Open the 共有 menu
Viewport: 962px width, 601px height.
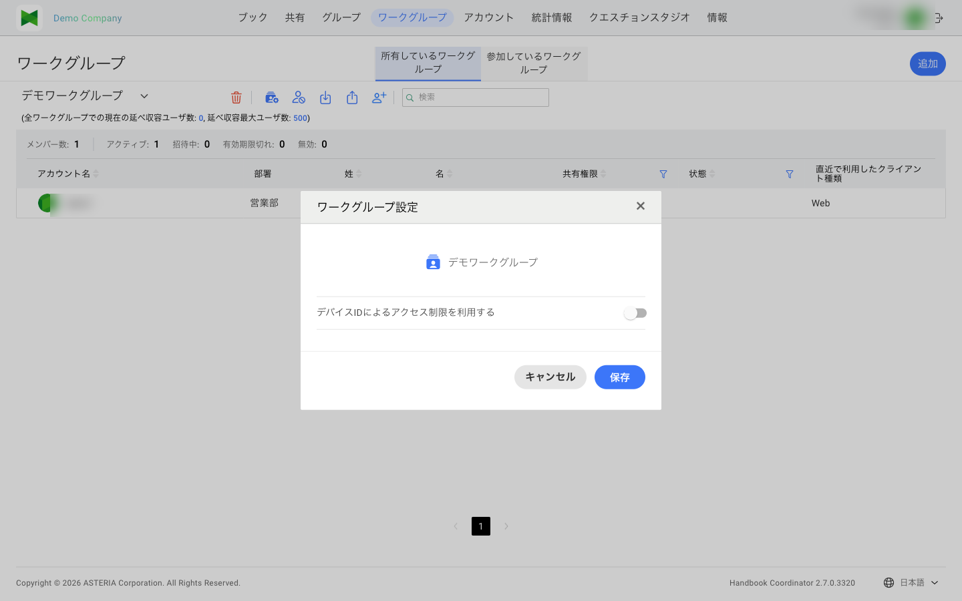click(295, 17)
